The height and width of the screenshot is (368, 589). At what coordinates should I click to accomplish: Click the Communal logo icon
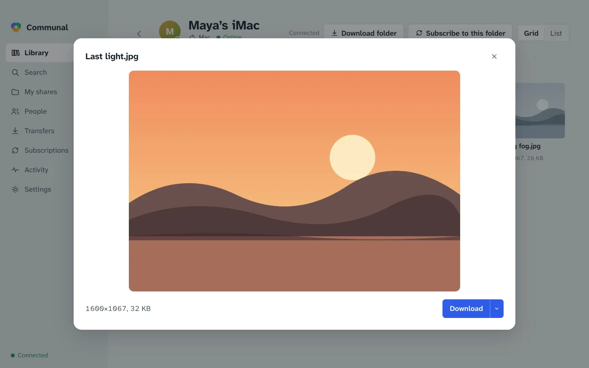point(16,27)
